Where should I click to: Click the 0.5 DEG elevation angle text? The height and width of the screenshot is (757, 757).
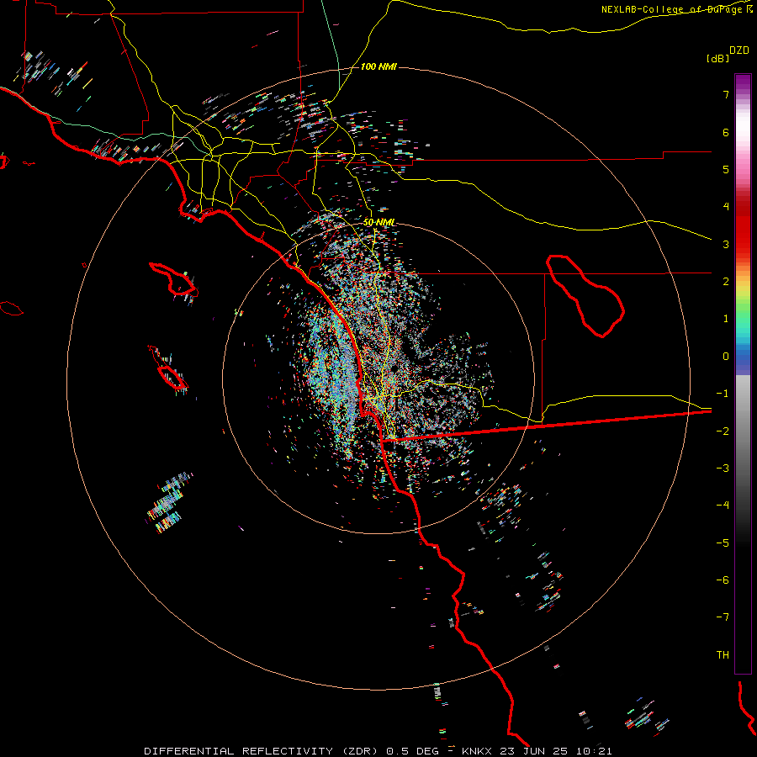(x=412, y=751)
